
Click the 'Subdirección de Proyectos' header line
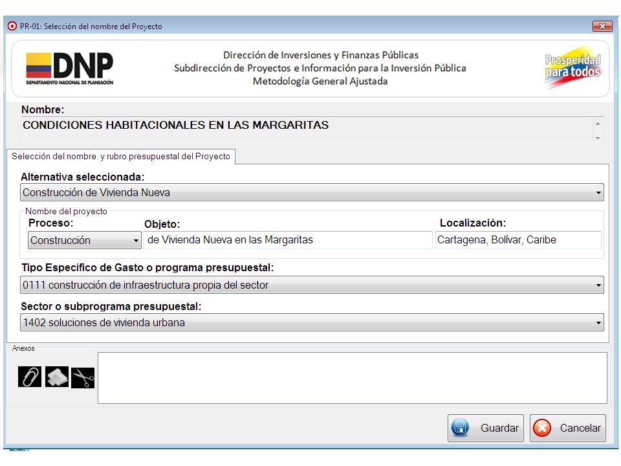(x=320, y=68)
